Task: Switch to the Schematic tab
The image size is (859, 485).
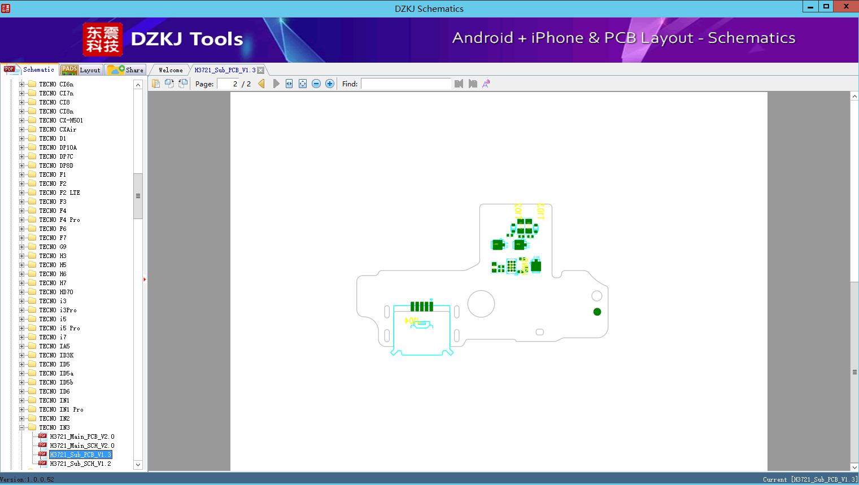Action: pyautogui.click(x=29, y=69)
